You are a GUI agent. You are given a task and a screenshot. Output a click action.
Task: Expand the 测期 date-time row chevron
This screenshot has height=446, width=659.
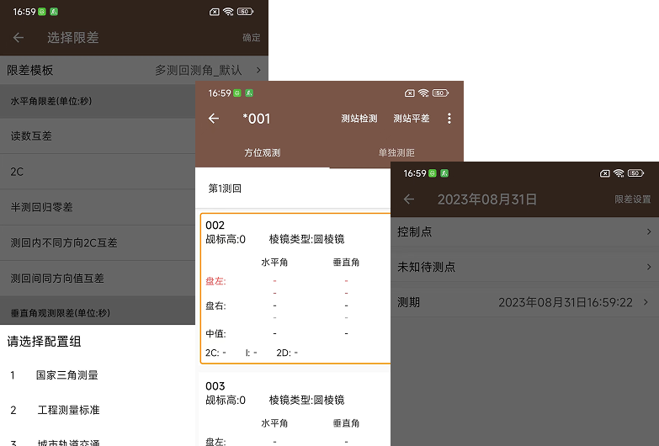point(646,302)
